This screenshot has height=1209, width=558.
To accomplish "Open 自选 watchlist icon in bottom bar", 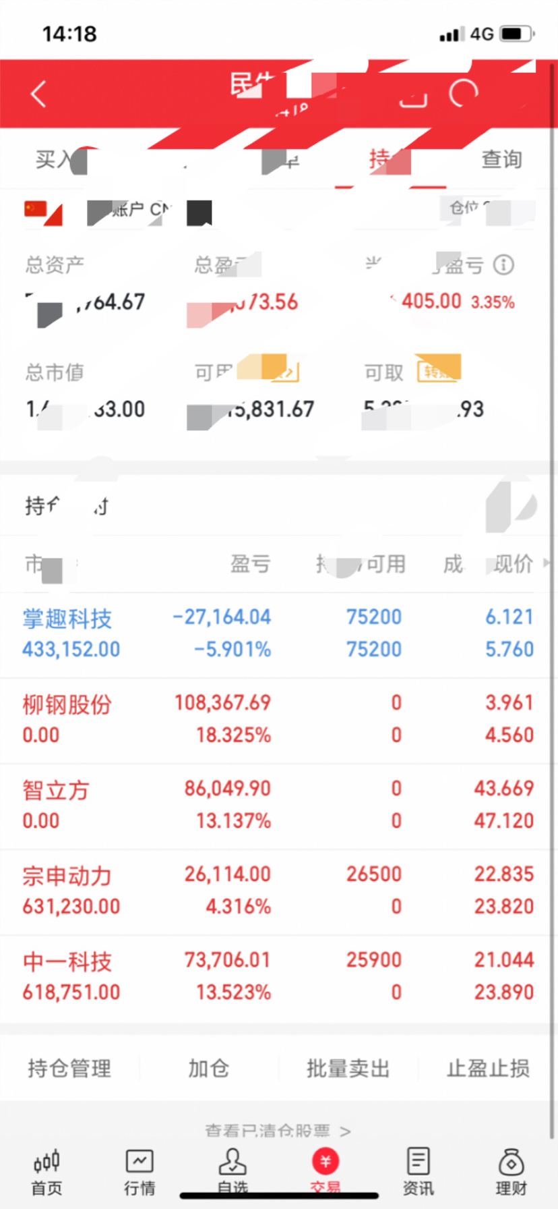I will click(x=232, y=1172).
